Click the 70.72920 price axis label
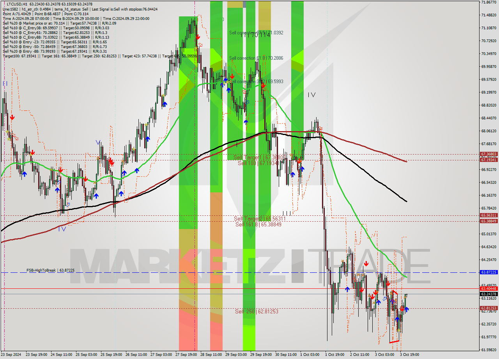 pos(488,41)
